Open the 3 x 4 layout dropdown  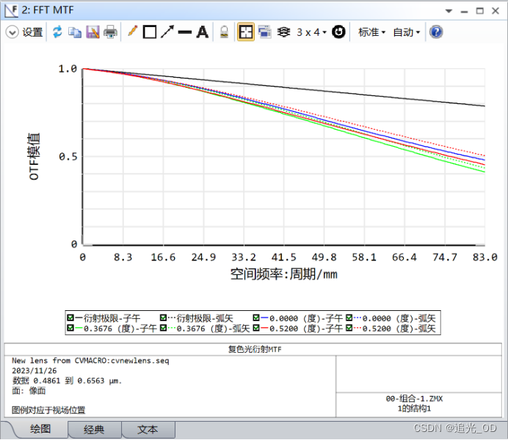pyautogui.click(x=311, y=32)
